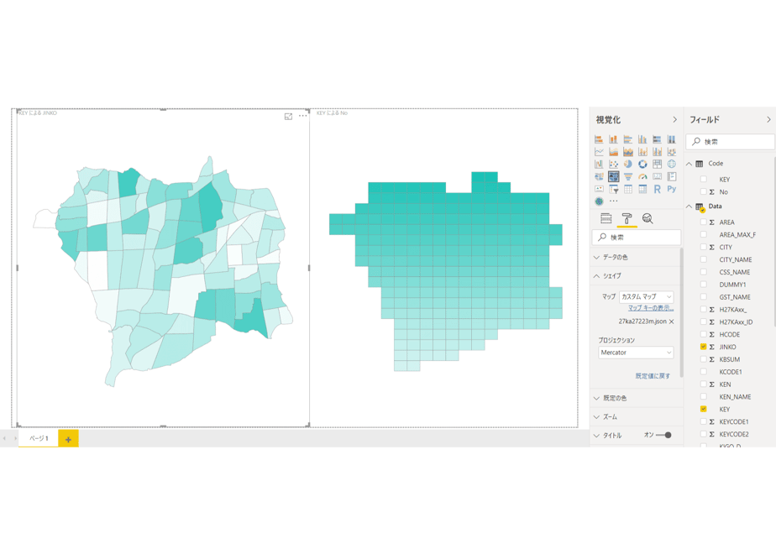Select the matrix visual
776x554 pixels.
(x=642, y=189)
